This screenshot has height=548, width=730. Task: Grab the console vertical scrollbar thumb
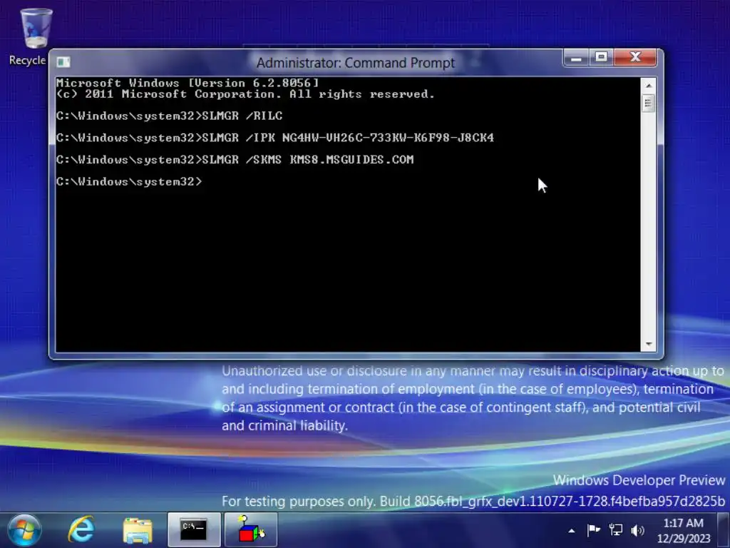coord(649,103)
